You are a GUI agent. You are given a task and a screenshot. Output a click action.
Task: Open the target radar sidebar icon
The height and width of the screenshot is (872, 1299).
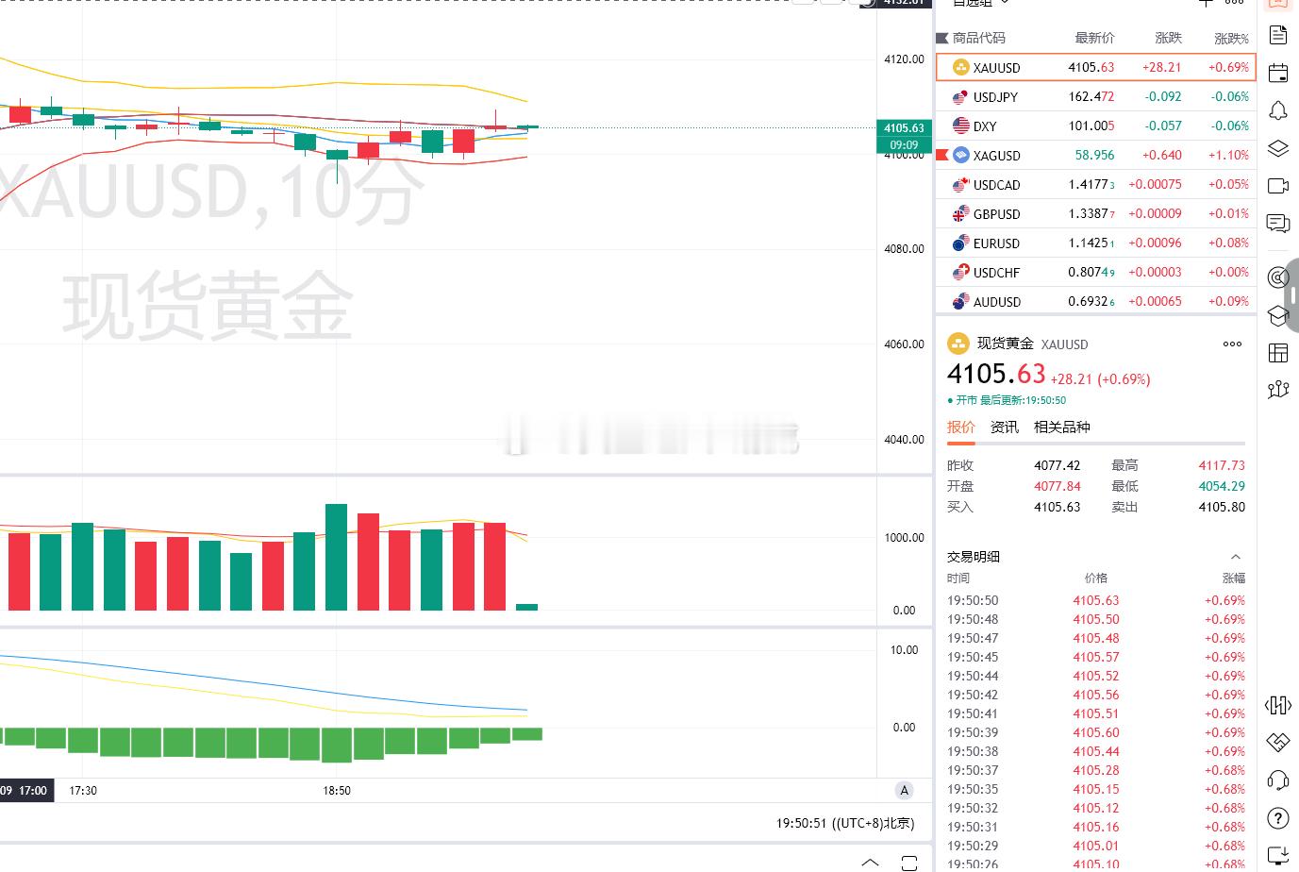pos(1278,277)
